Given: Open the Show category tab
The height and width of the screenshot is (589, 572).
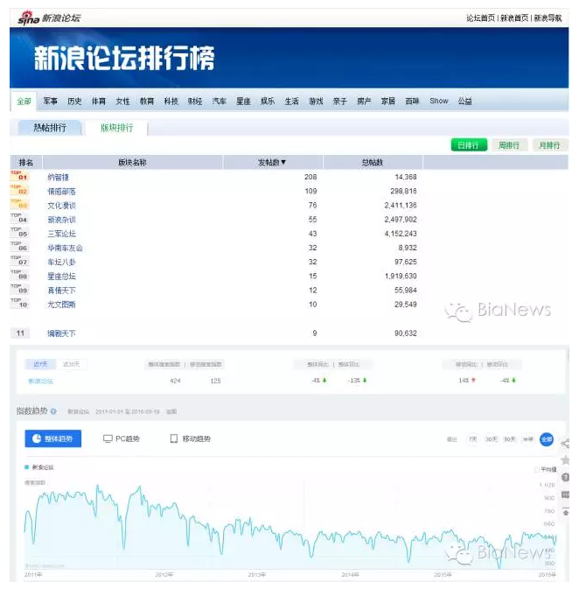Looking at the screenshot, I should point(439,101).
